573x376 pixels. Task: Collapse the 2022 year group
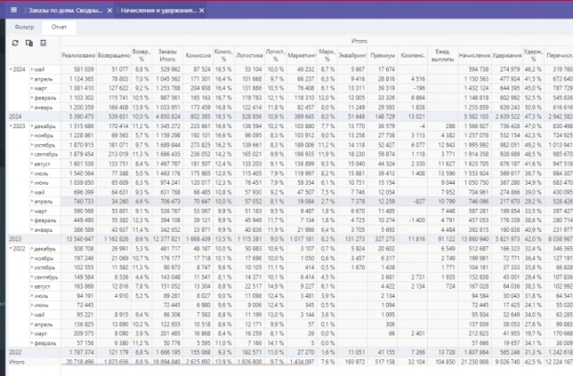(x=10, y=249)
